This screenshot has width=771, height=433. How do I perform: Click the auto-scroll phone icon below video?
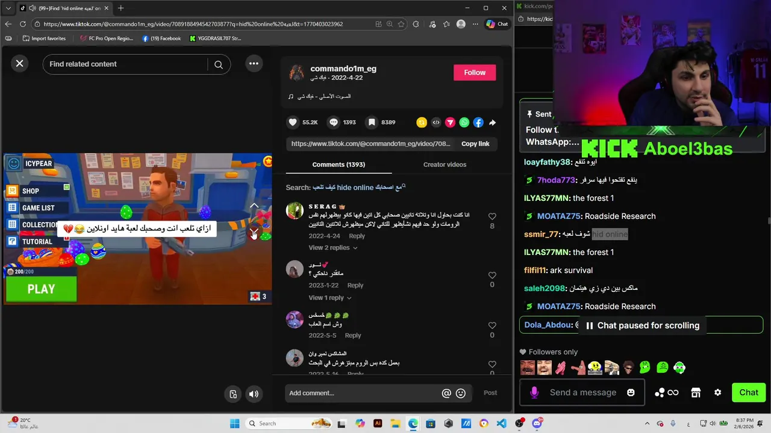coord(233,394)
